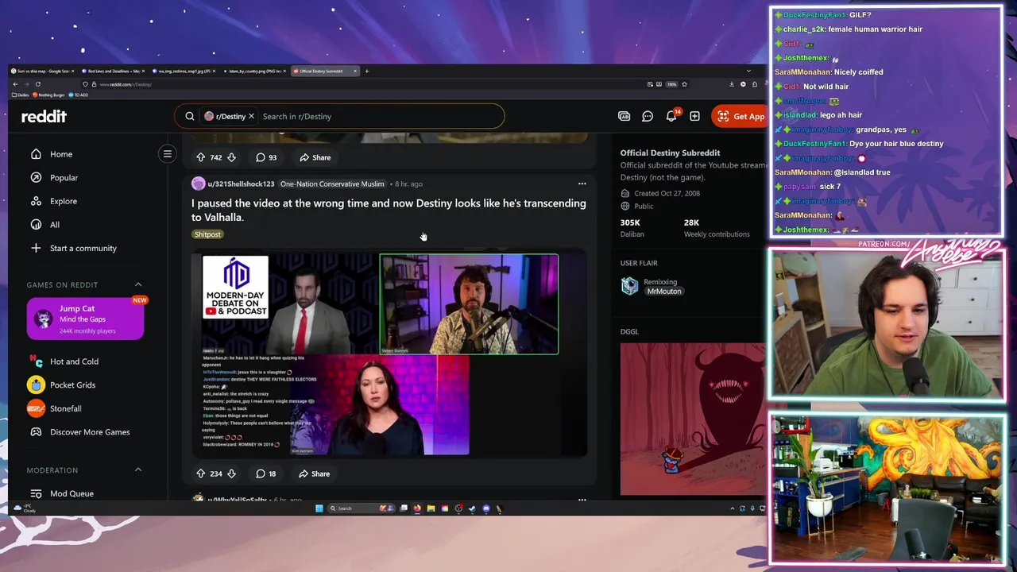Open the 18 comments on Valhalla post
The width and height of the screenshot is (1017, 572).
pyautogui.click(x=265, y=473)
